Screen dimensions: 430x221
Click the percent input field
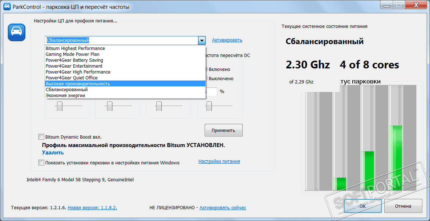(211, 92)
